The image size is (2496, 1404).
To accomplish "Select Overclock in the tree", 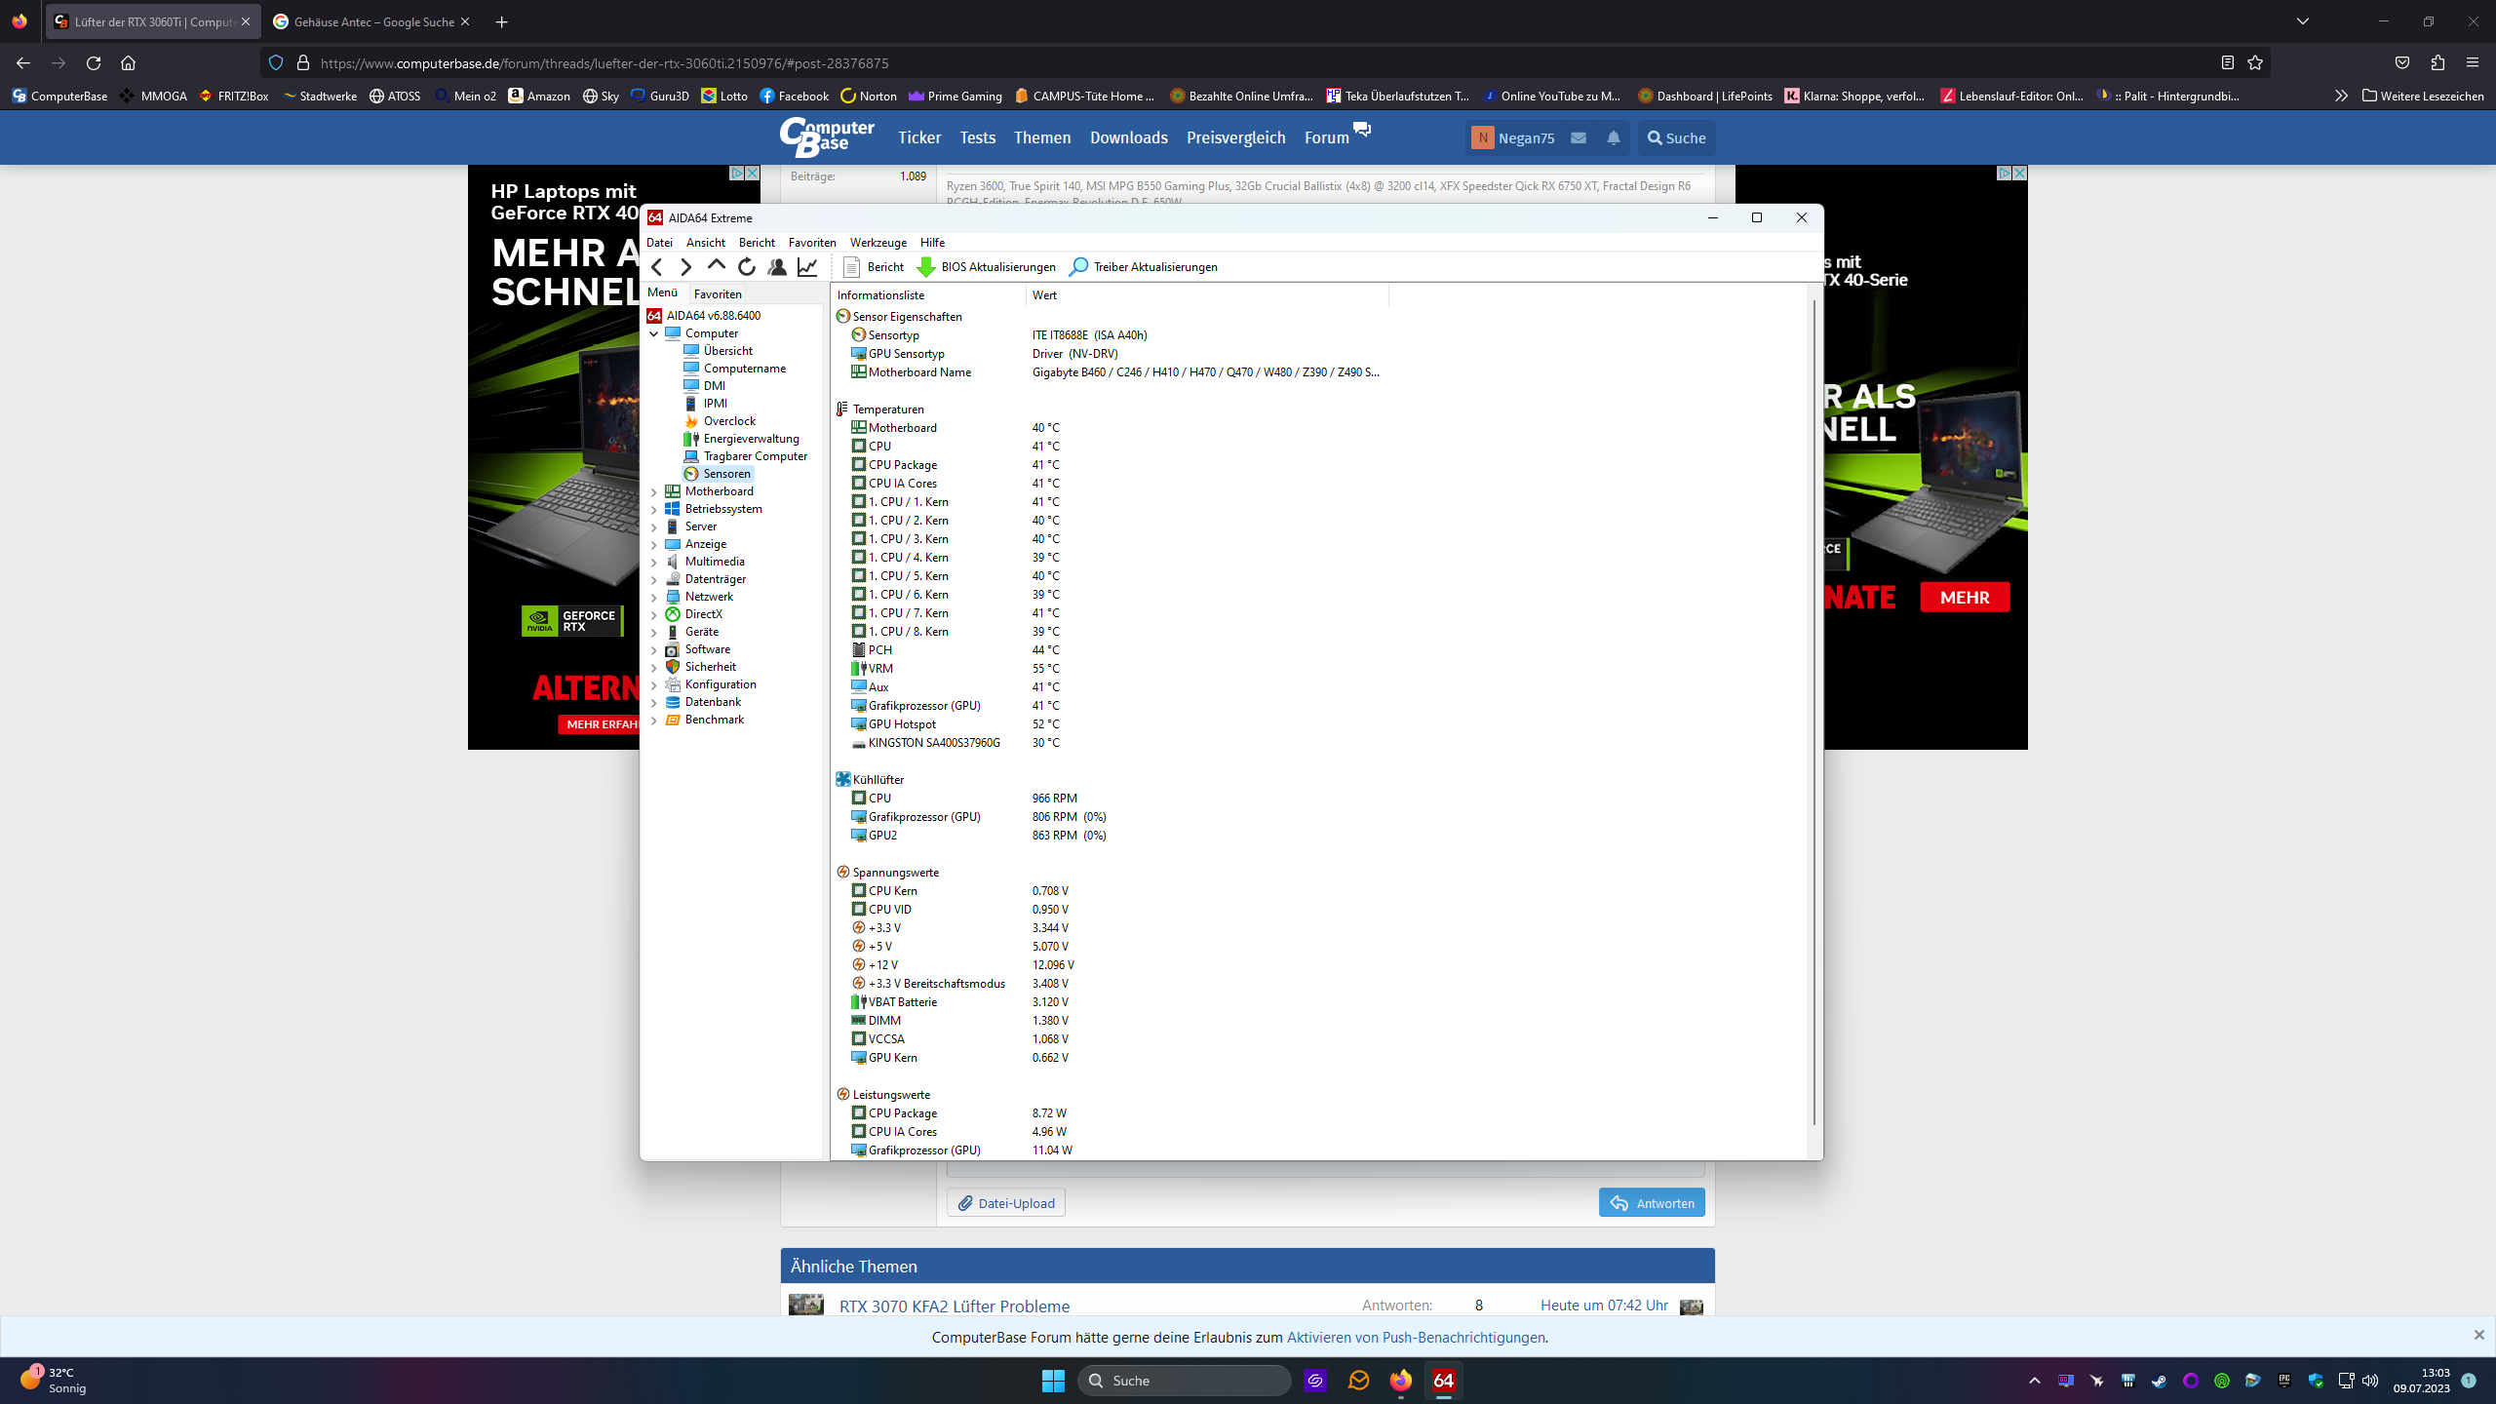I will [729, 421].
